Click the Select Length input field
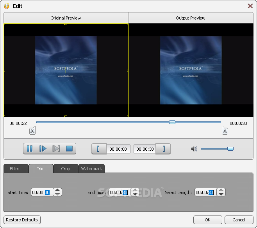 pyautogui.click(x=205, y=192)
